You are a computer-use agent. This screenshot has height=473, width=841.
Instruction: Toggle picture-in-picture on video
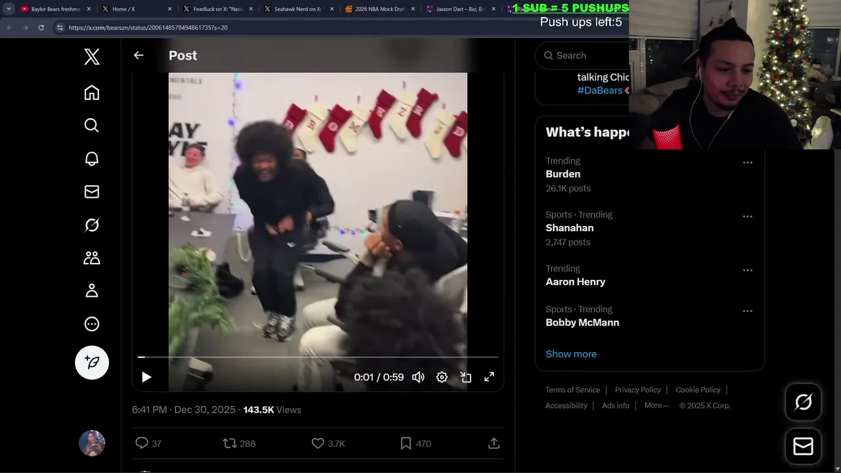point(466,377)
